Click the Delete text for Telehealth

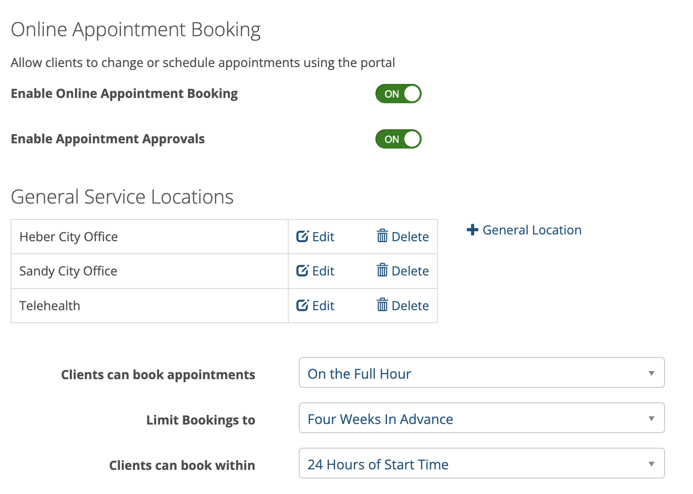(x=411, y=305)
